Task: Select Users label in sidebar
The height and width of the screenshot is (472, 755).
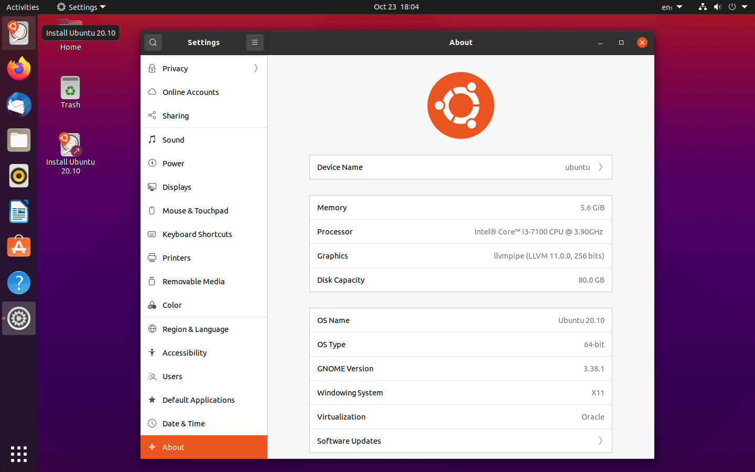Action: coord(172,377)
